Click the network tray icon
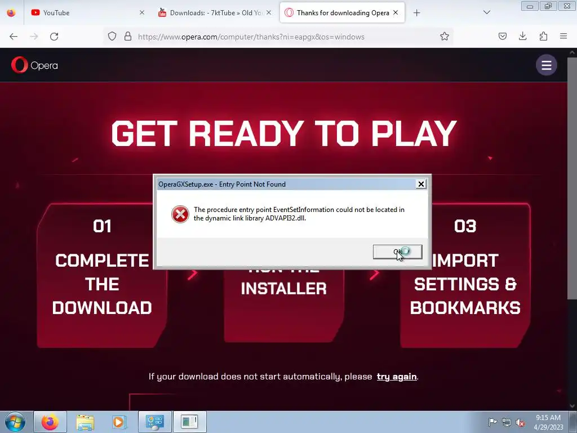Viewport: 577px width, 433px height. [x=507, y=422]
